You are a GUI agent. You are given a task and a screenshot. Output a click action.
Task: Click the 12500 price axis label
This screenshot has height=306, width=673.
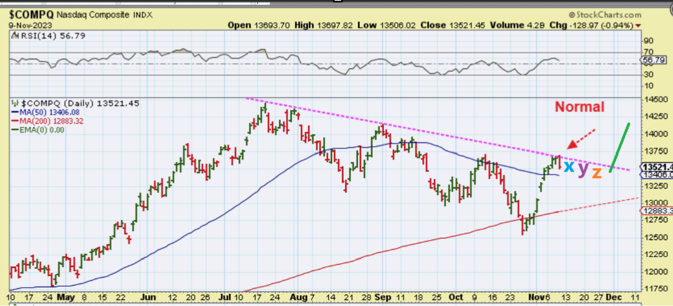point(655,237)
